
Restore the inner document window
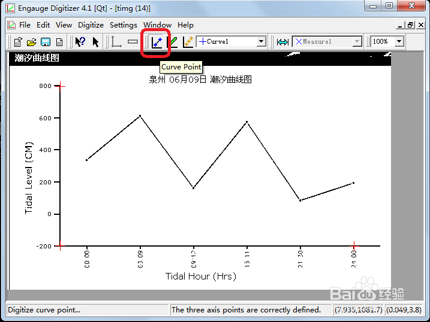[410, 25]
